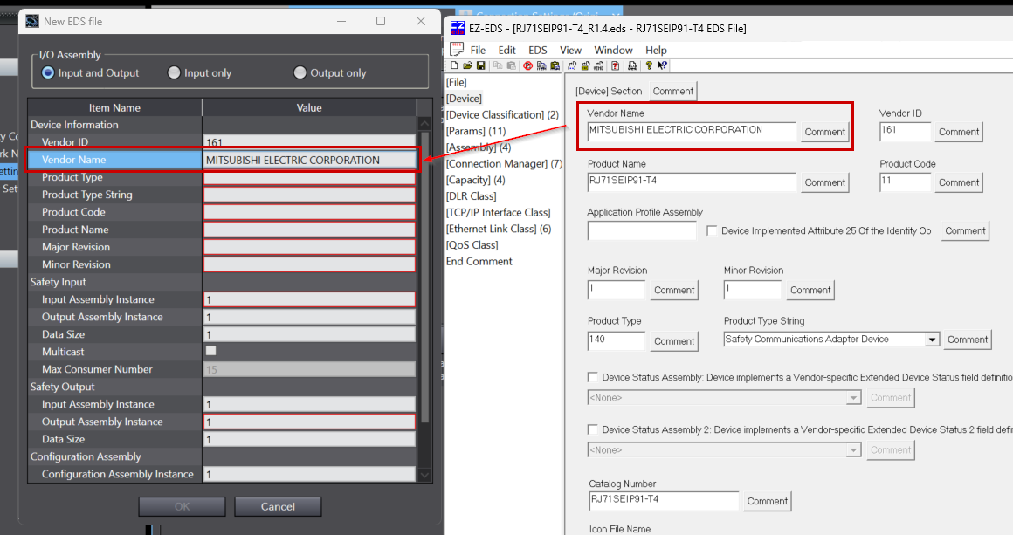1013x535 pixels.
Task: Click Comment button beside Product Type String
Action: pos(967,340)
